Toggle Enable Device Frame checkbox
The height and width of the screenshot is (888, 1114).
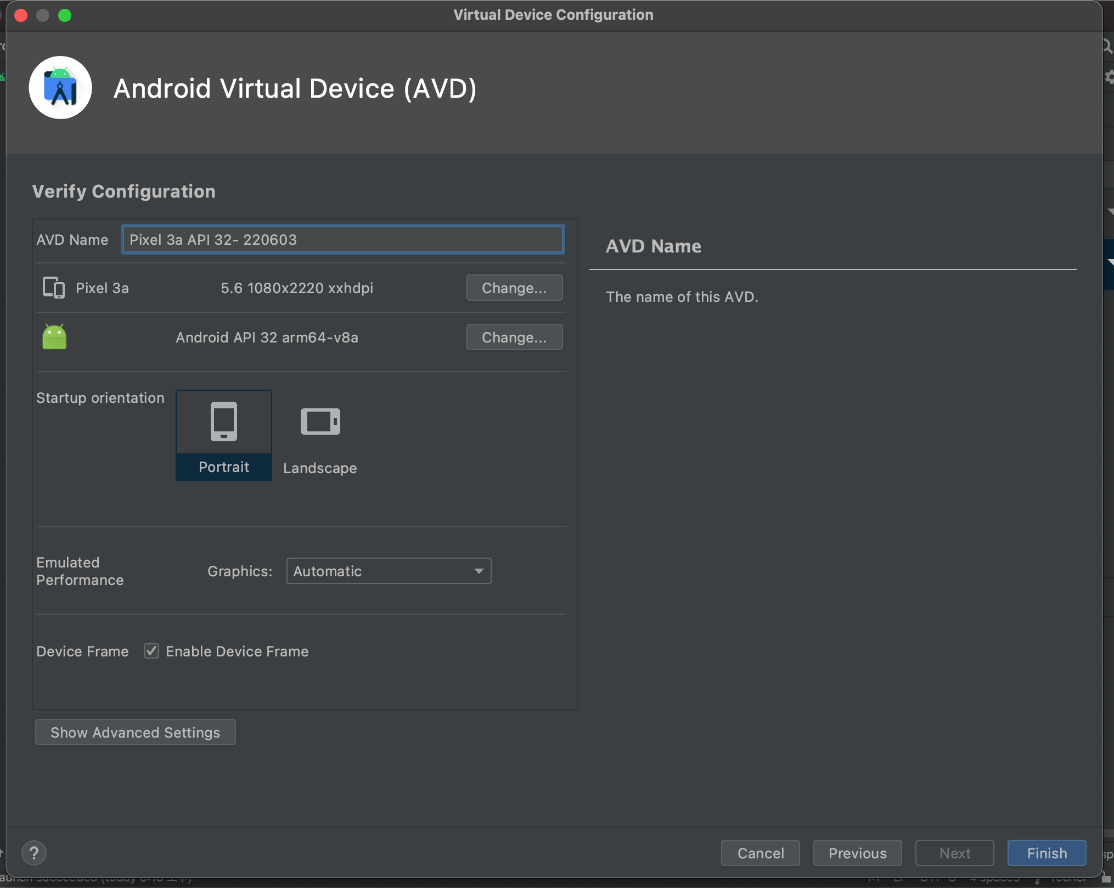(x=151, y=651)
